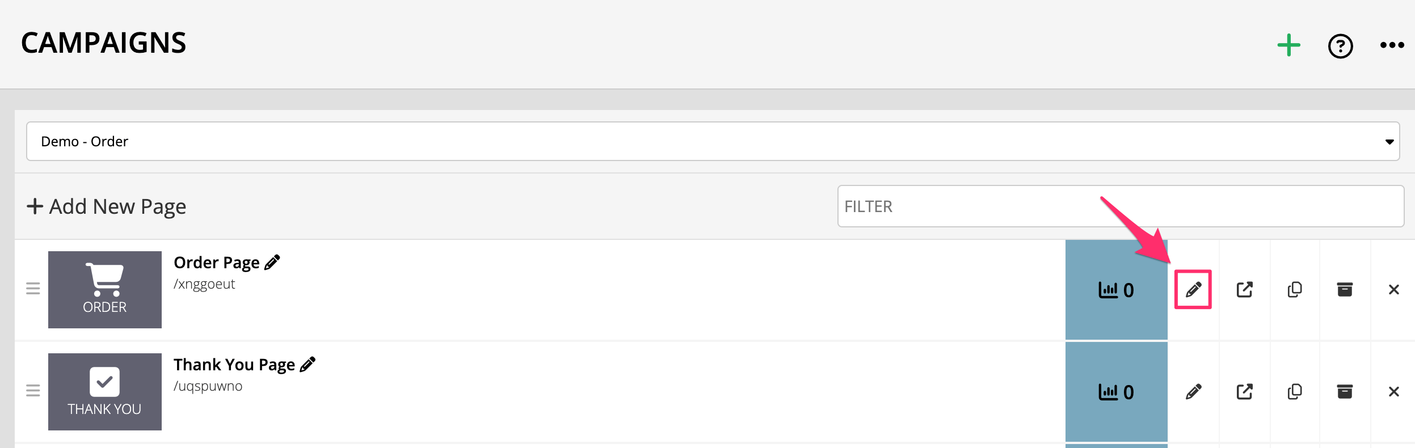
Task: Archive the Order Page
Action: point(1345,290)
